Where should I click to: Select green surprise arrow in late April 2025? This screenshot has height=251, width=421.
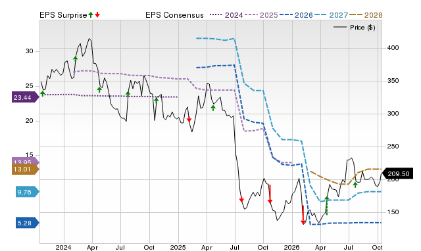[x=213, y=108]
